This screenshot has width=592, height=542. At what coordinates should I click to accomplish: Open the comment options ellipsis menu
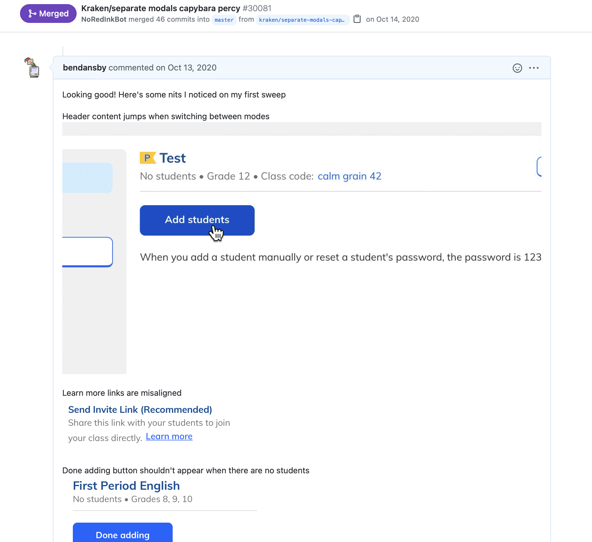(534, 68)
